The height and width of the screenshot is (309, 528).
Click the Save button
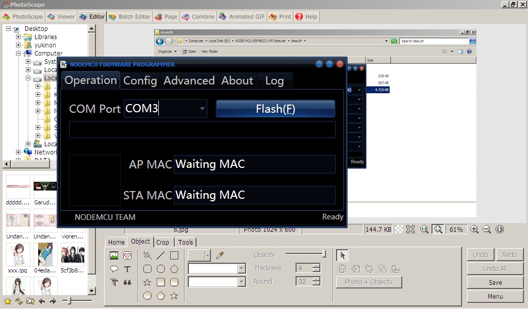(495, 282)
